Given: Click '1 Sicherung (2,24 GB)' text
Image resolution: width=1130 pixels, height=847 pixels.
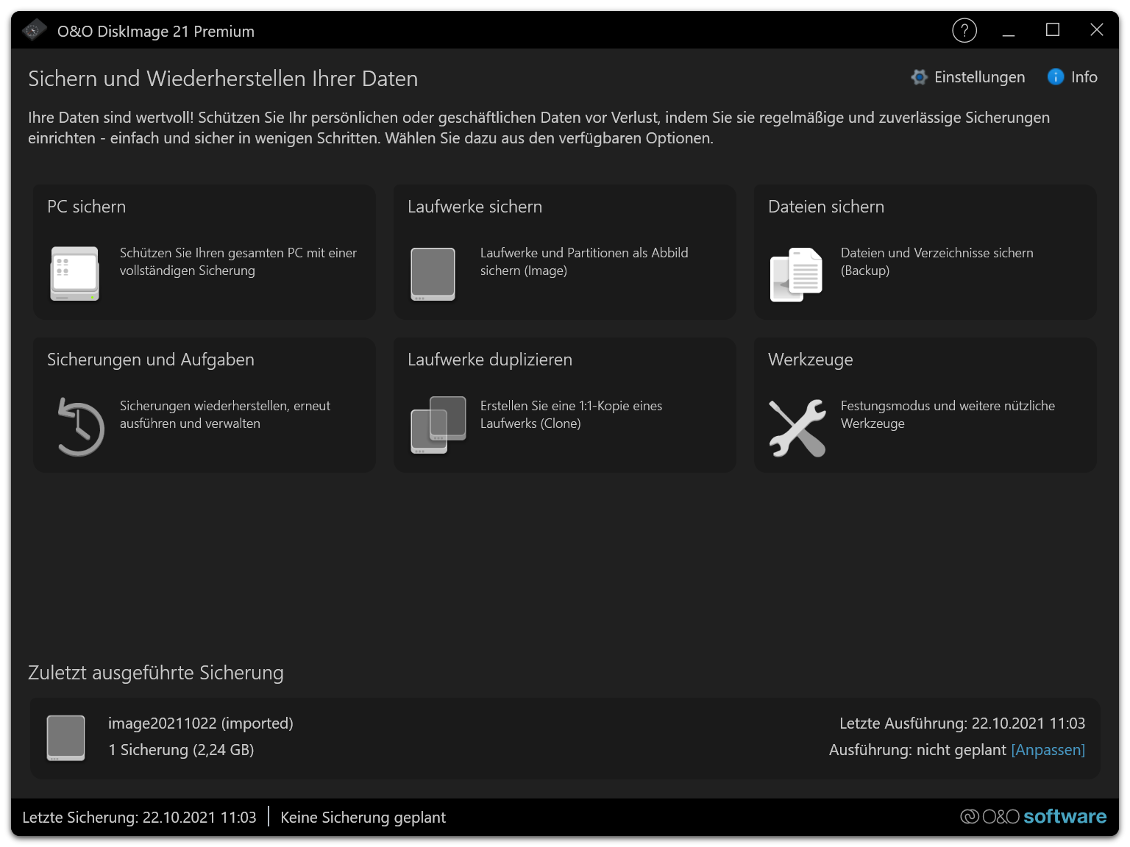Looking at the screenshot, I should pyautogui.click(x=181, y=750).
